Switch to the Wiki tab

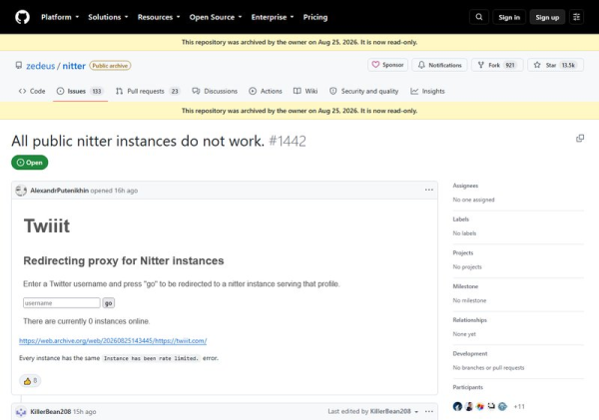pos(305,91)
